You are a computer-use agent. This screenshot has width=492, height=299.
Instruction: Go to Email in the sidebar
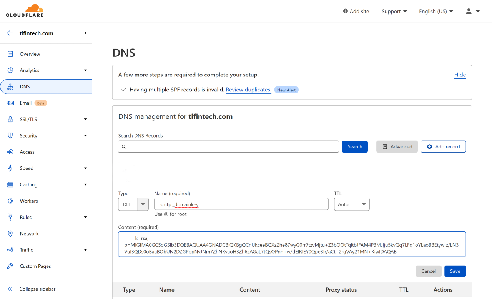pyautogui.click(x=26, y=103)
